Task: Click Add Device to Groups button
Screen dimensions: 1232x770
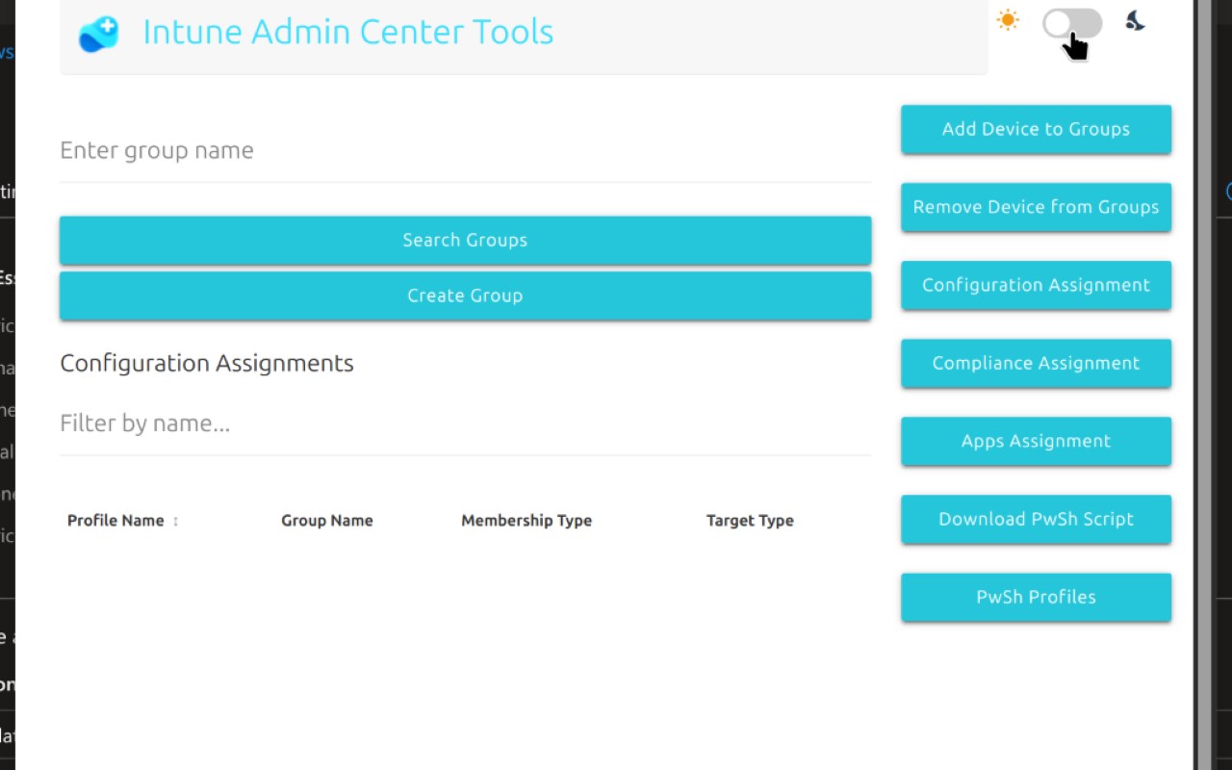Action: (x=1036, y=129)
